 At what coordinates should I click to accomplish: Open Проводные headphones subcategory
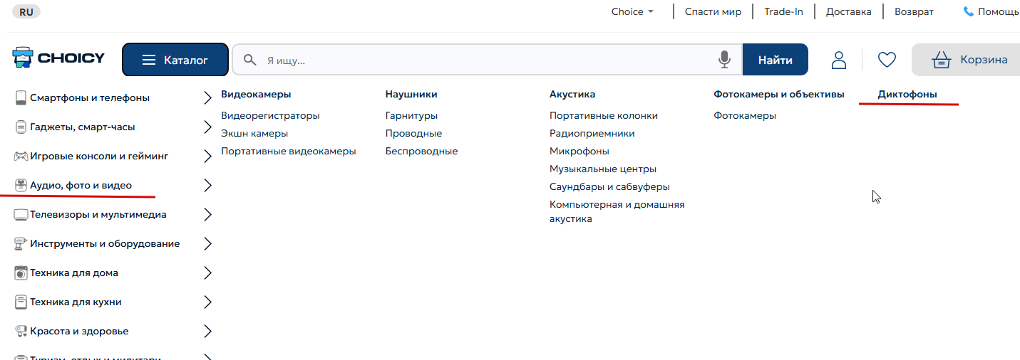(413, 133)
